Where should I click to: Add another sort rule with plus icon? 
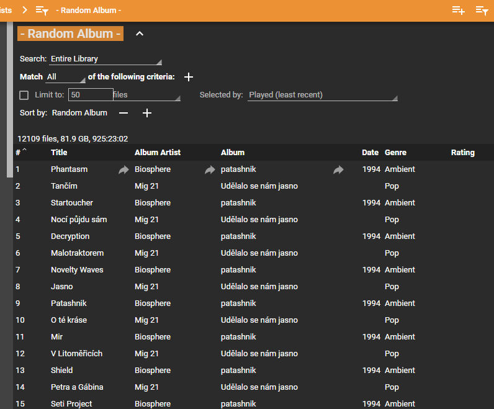click(x=147, y=113)
